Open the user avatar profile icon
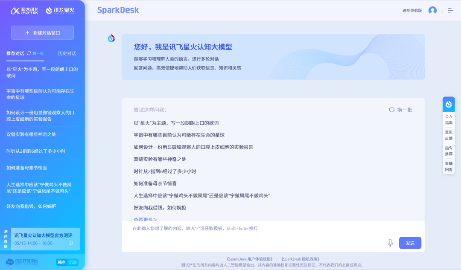Image resolution: width=461 pixels, height=270 pixels. (432, 10)
